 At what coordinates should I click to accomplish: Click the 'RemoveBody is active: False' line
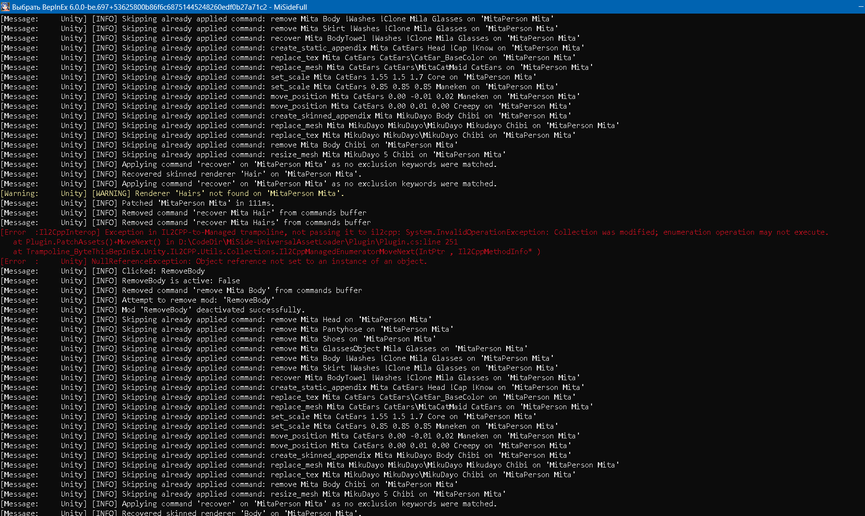(180, 281)
